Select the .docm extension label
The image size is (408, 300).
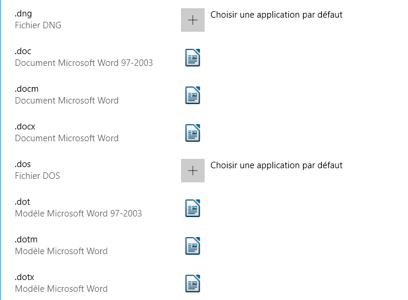27,89
